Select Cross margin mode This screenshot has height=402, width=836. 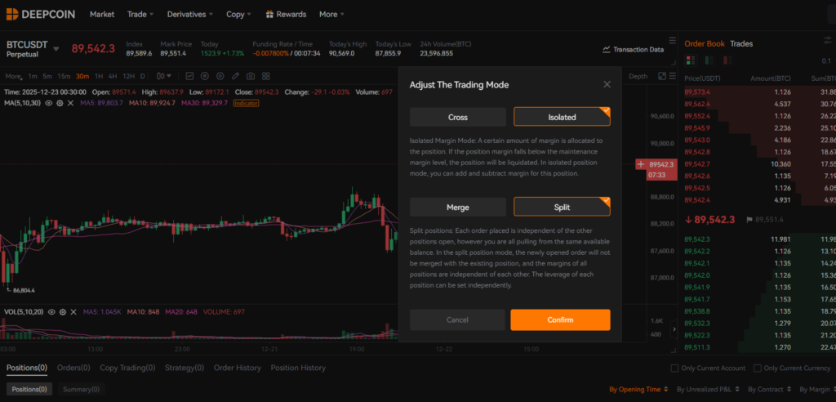pyautogui.click(x=458, y=117)
